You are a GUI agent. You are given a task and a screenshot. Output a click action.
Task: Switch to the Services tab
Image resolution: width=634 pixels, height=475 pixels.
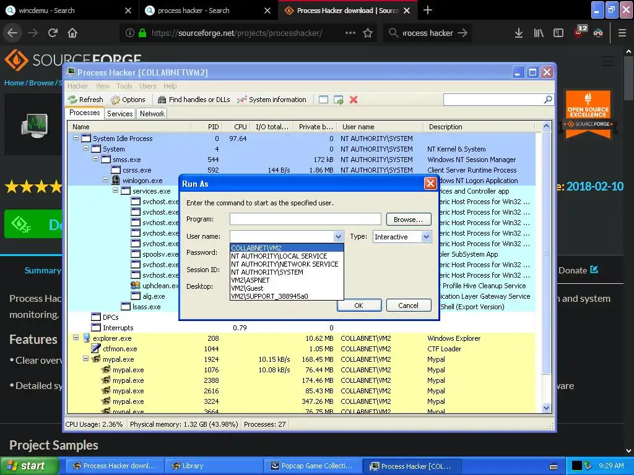(x=119, y=114)
